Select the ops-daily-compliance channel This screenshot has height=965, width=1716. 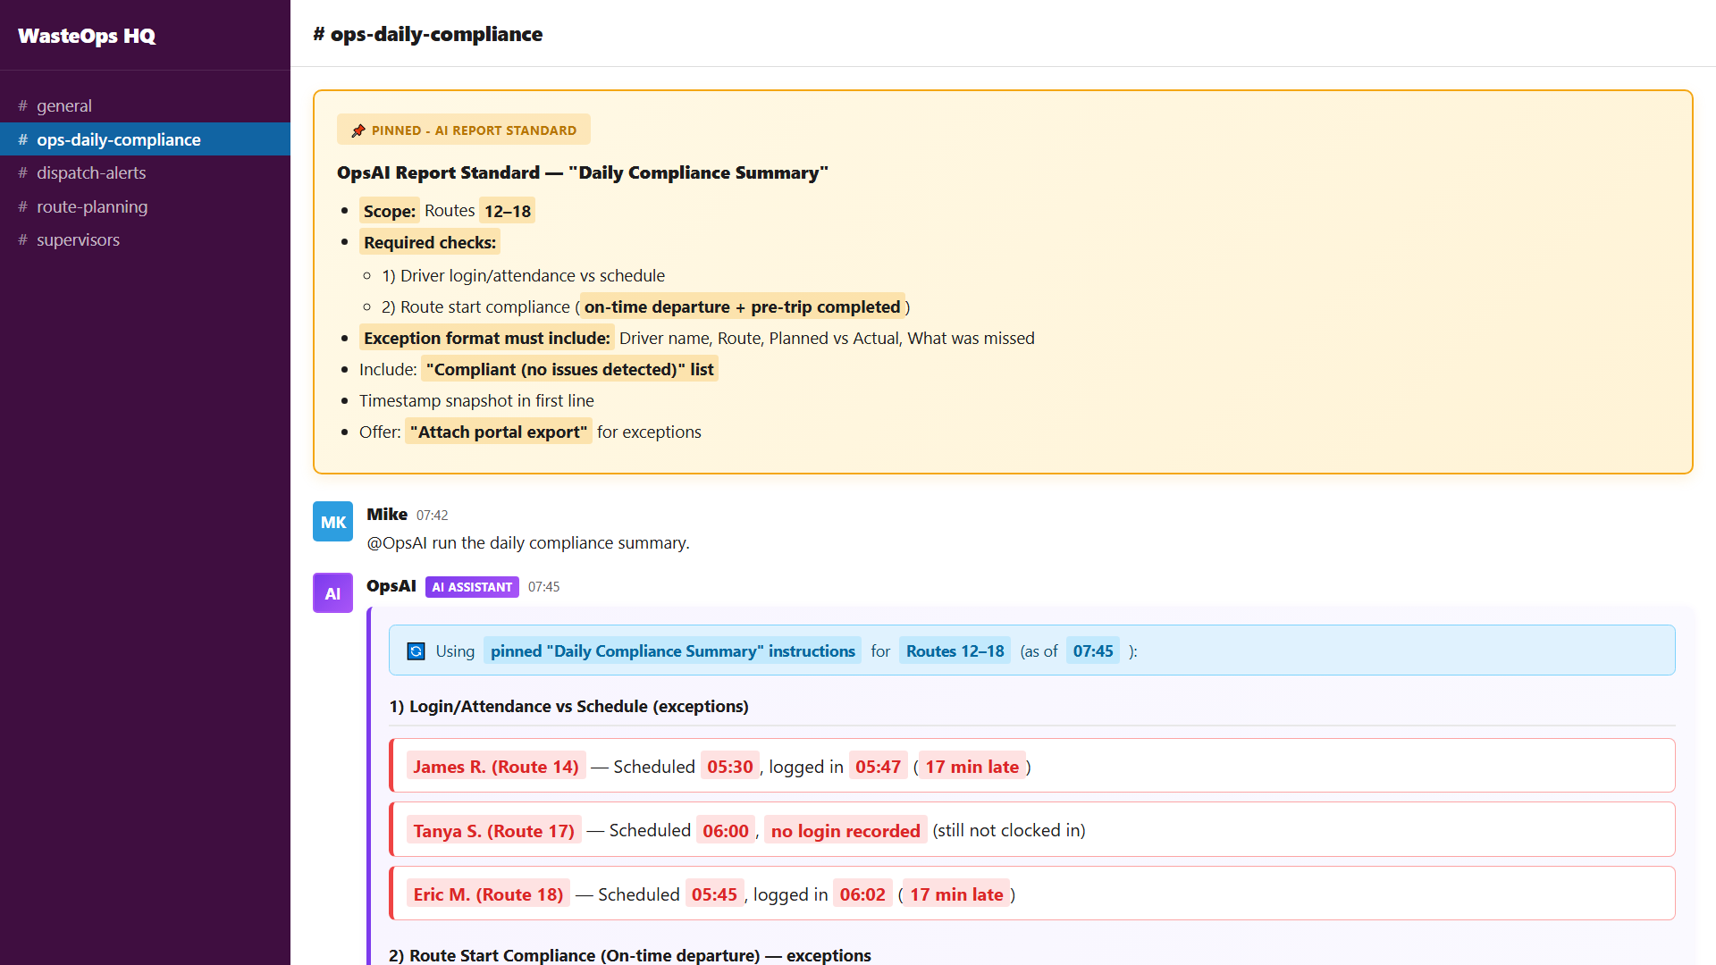119,139
